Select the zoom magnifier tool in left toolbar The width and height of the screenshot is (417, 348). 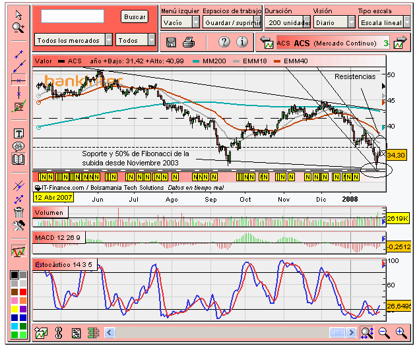click(18, 28)
